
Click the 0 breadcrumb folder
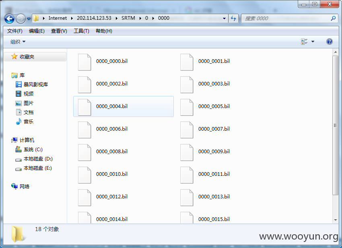click(x=146, y=18)
